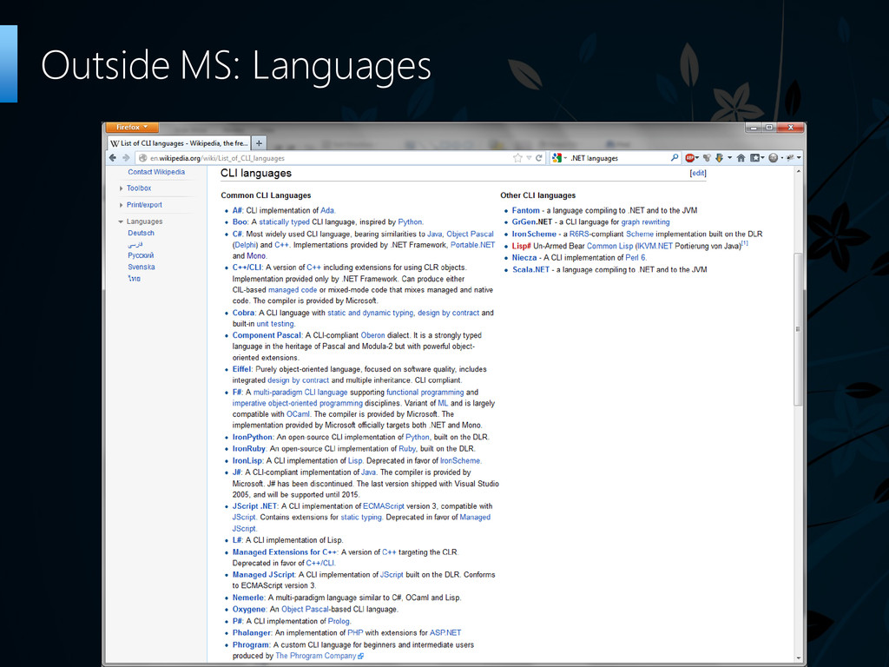Open the red Lisp# link
Screen dimensions: 889x667
522,246
